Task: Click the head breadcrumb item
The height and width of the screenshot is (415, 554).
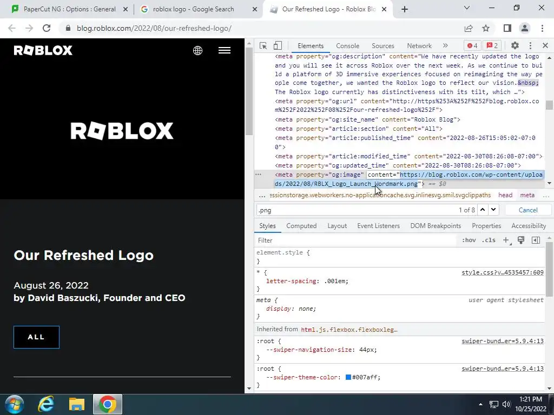Action: pyautogui.click(x=505, y=195)
